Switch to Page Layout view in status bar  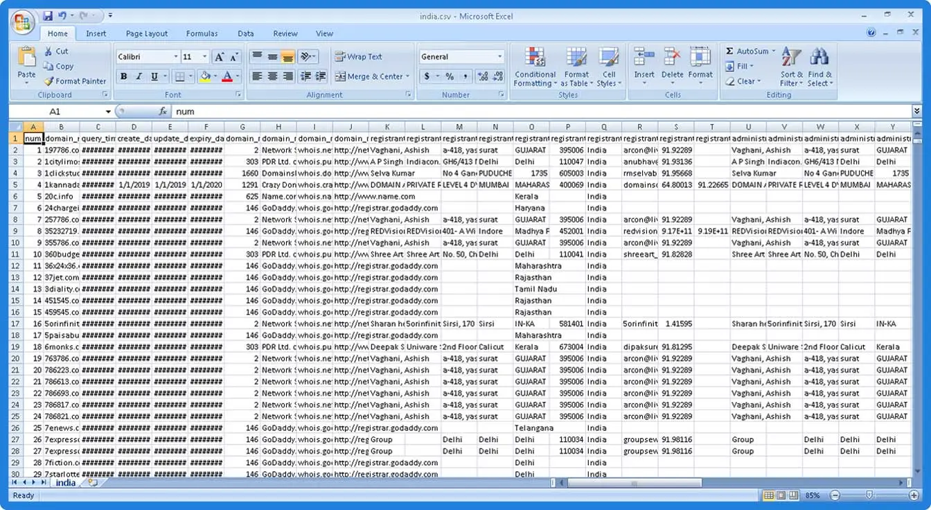coord(780,495)
